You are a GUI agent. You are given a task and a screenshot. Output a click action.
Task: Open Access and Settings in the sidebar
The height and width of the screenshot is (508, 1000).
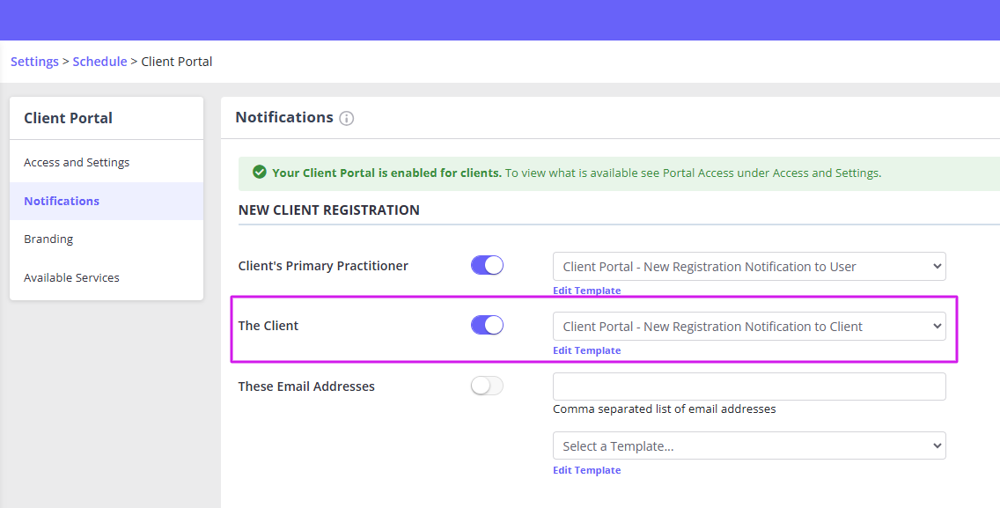[x=77, y=162]
